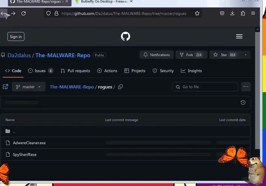
Task: Click the scrollbar up arrow
Action: [257, 29]
